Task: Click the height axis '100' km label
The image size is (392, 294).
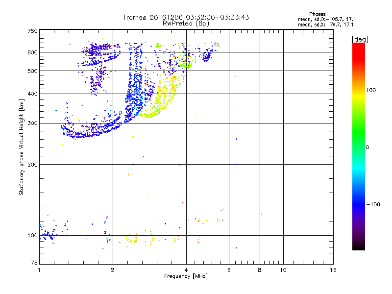Action: (x=32, y=235)
